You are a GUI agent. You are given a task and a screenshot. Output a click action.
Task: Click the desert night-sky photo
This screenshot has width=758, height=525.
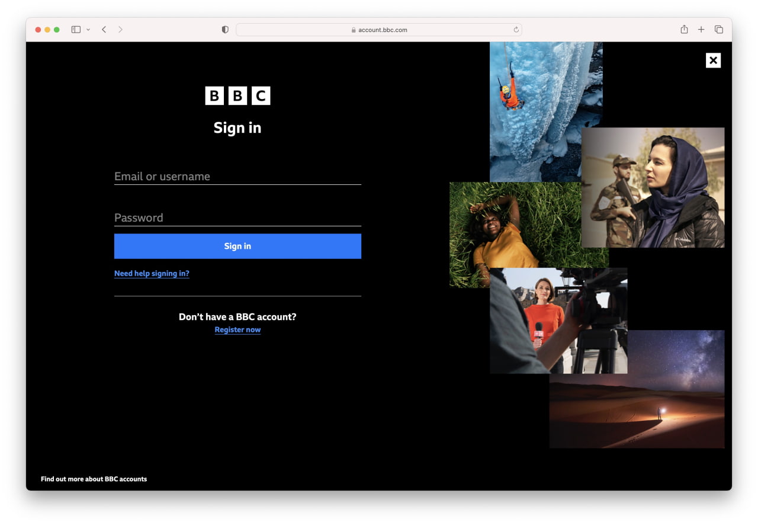pos(637,389)
